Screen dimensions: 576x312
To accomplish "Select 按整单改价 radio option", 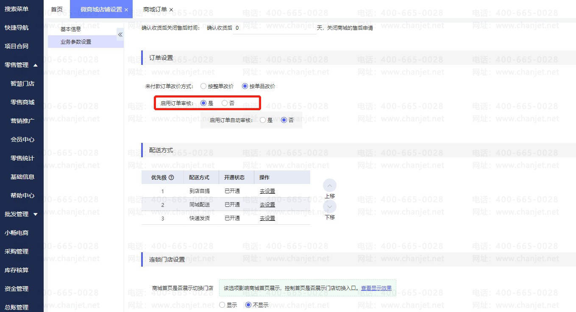I will [x=203, y=86].
